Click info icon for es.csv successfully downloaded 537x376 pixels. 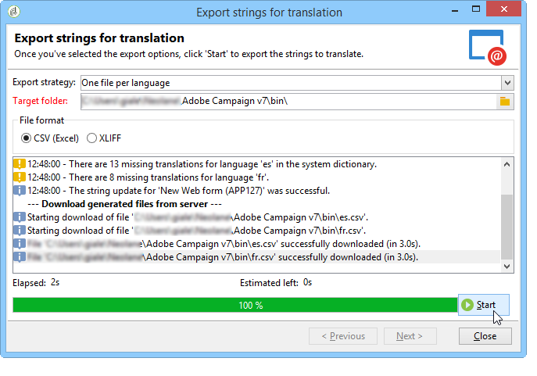point(20,244)
